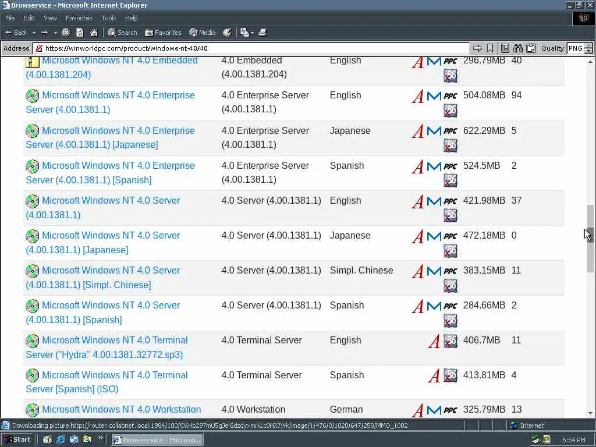Expand quick launch overflow chevron
The height and width of the screenshot is (447, 596).
click(100, 438)
